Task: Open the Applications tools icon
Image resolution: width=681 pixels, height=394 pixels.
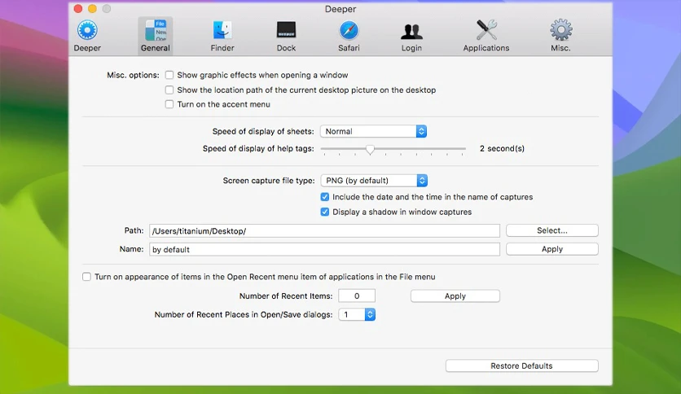Action: [x=486, y=30]
